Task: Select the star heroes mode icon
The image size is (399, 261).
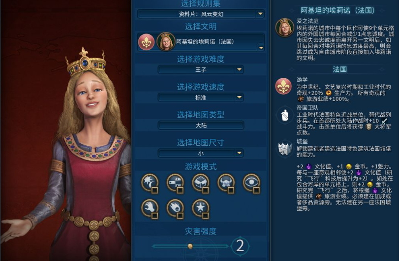Action: click(x=201, y=208)
